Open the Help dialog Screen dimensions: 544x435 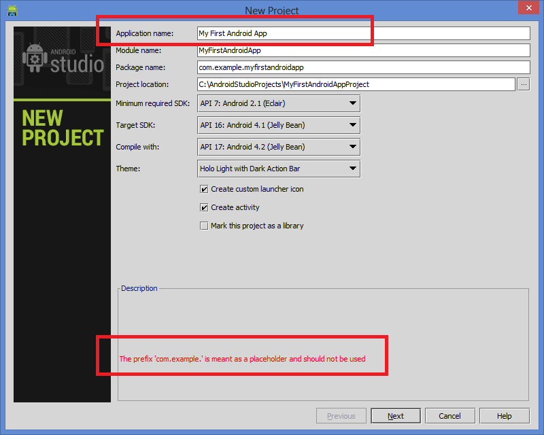click(x=504, y=415)
